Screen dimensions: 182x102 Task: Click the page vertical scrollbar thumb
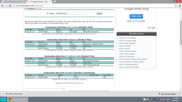(x=181, y=33)
